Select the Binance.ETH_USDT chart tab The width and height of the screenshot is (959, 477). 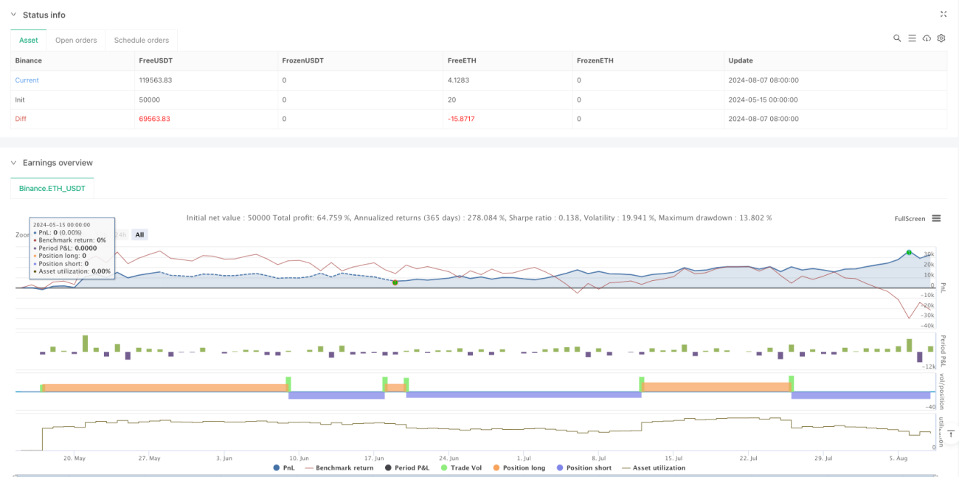52,189
